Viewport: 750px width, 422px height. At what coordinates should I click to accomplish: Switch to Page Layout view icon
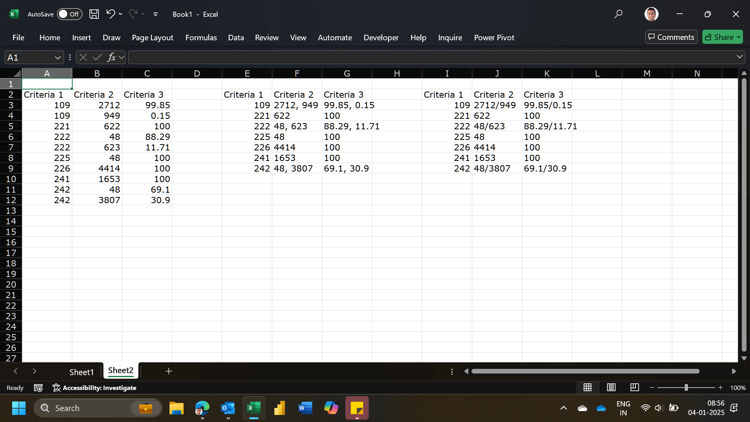pos(611,387)
